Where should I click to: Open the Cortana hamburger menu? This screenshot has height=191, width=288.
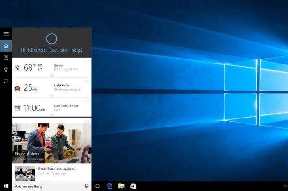[6, 34]
